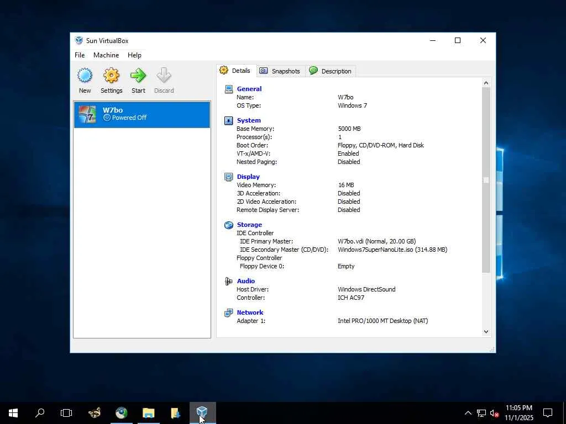The height and width of the screenshot is (424, 566).
Task: Click the ICH AC97 controller value
Action: pyautogui.click(x=351, y=298)
